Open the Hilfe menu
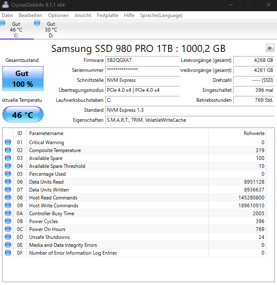This screenshot has height=285, width=277. point(129,15)
